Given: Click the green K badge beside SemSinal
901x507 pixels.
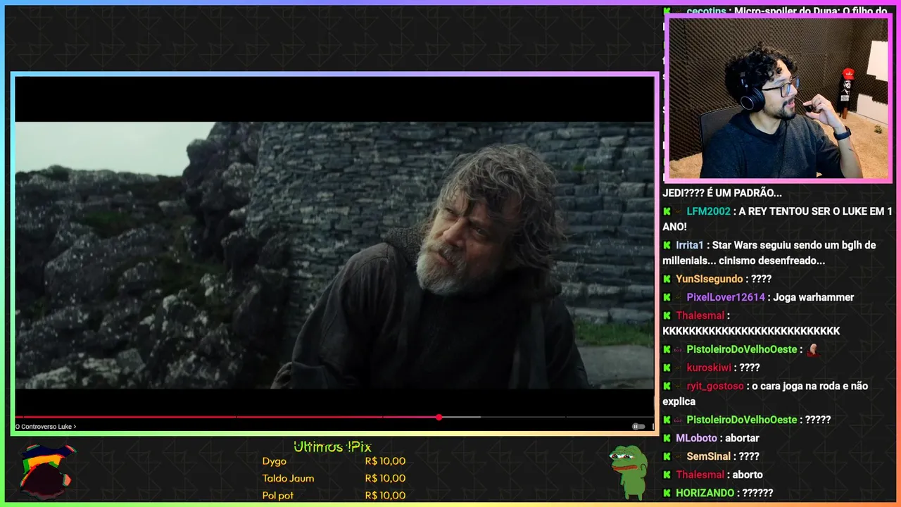Looking at the screenshot, I should (667, 456).
